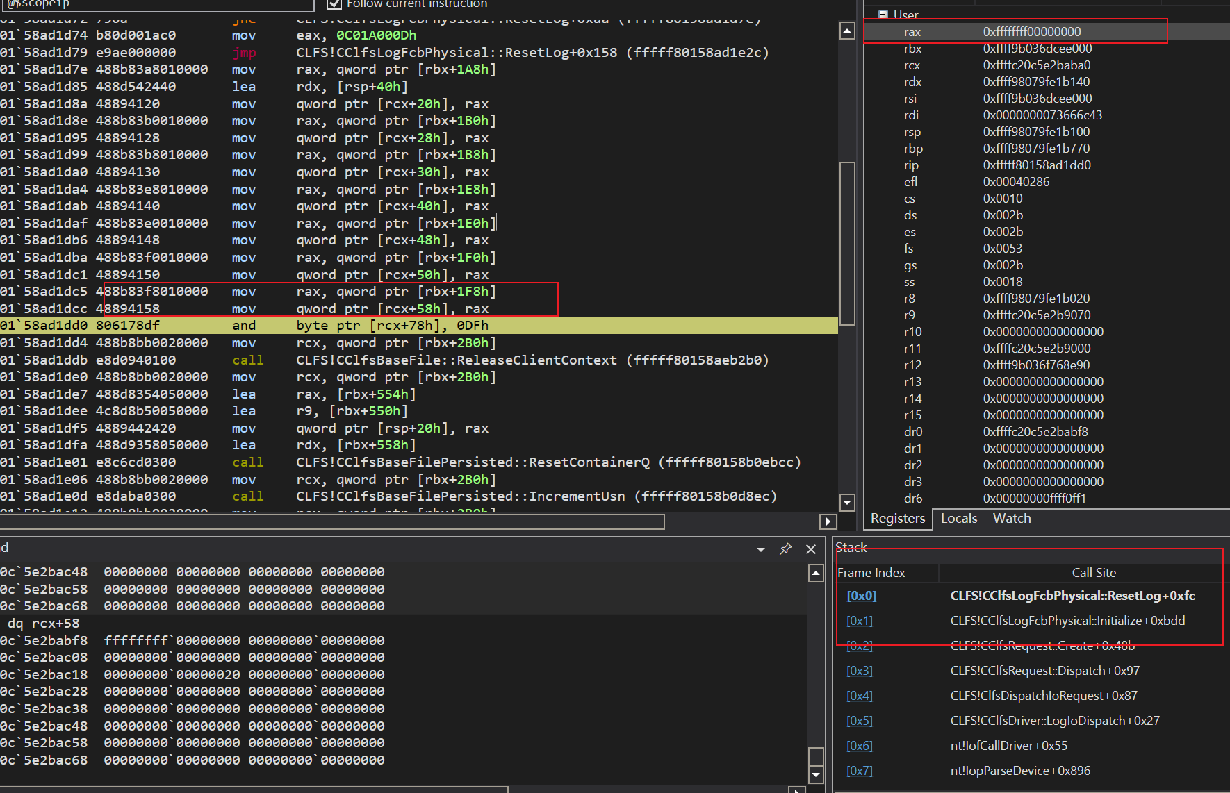Click the disassembly vertical scrollbar thumb
Viewport: 1230px width, 793px height.
tap(847, 243)
